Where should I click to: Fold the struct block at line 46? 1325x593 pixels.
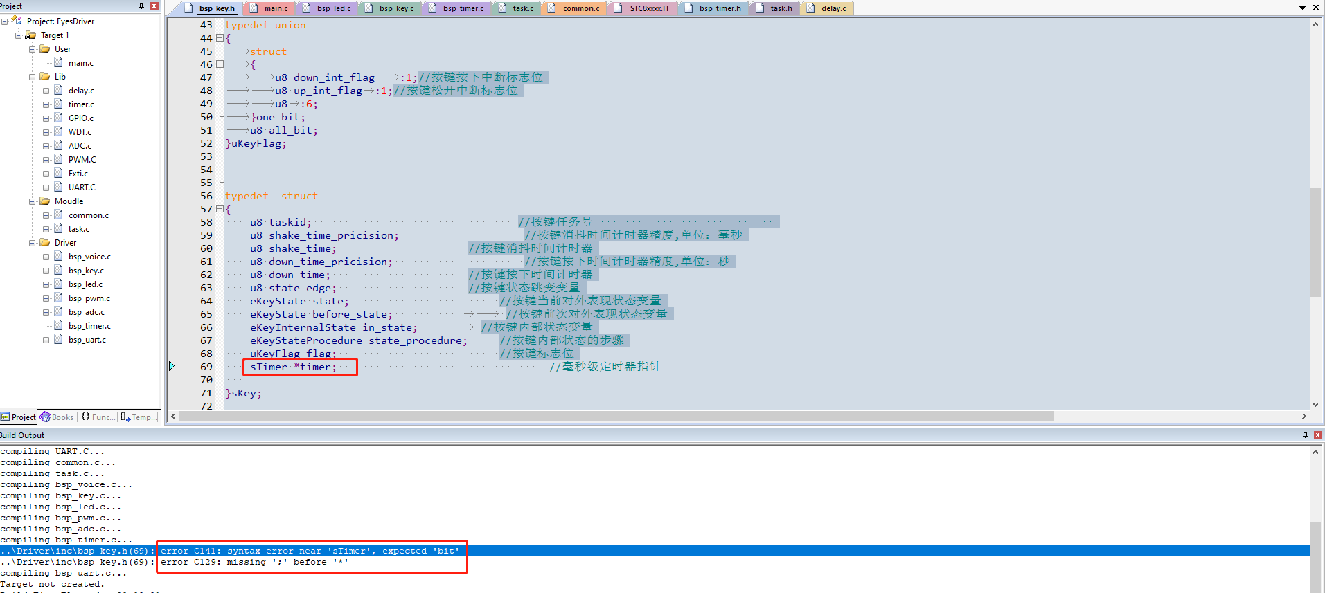click(220, 64)
